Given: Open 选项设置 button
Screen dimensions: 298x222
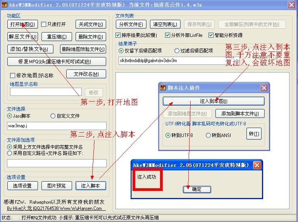Looking at the screenshot, I should pos(22,186).
